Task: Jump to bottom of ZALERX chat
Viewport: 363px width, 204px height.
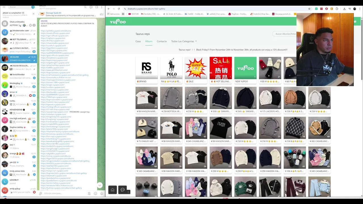Action: (x=100, y=185)
